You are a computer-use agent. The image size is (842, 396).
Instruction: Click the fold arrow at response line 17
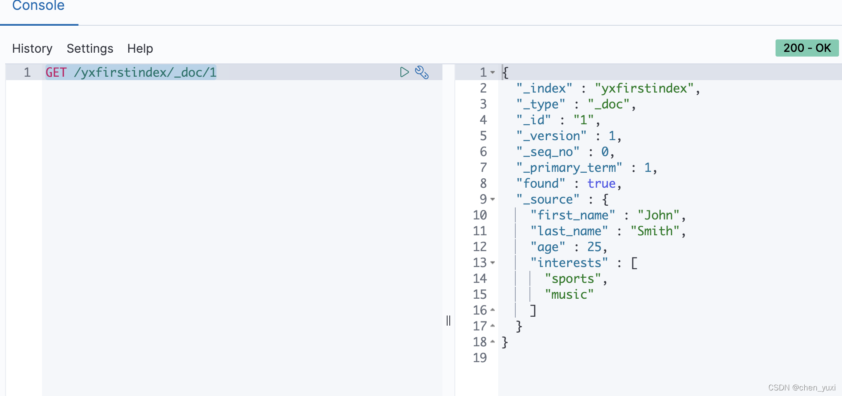493,326
